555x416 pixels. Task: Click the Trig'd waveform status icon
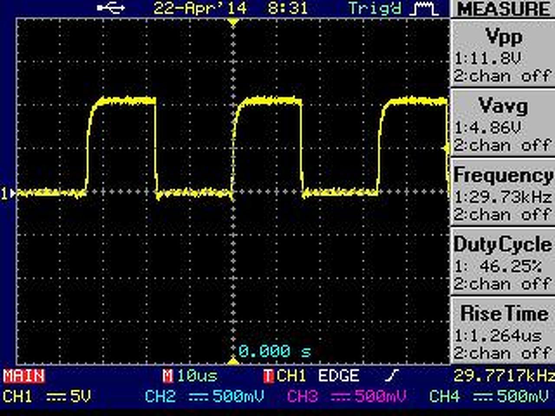tap(425, 9)
